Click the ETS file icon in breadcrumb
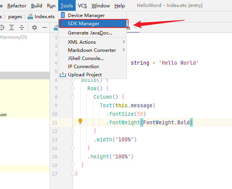 [30, 17]
